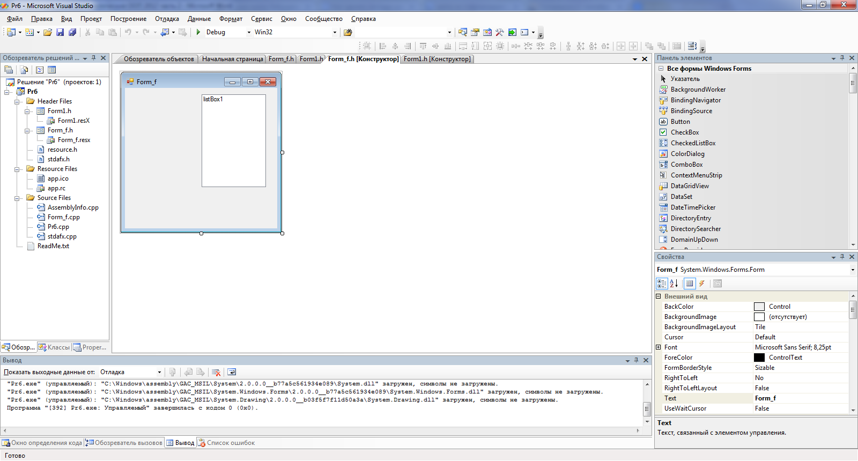This screenshot has width=858, height=461.
Task: Click the Output window vertical scrollbar
Action: 647,403
